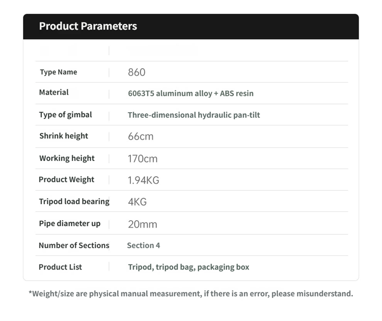Viewport: 382px width, 321px height.
Task: Select the Working height label
Action: (67, 158)
